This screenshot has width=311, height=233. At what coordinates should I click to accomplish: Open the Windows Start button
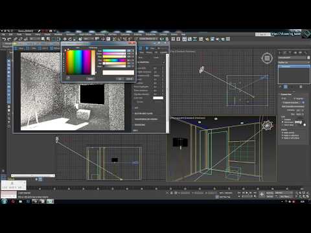point(4,201)
